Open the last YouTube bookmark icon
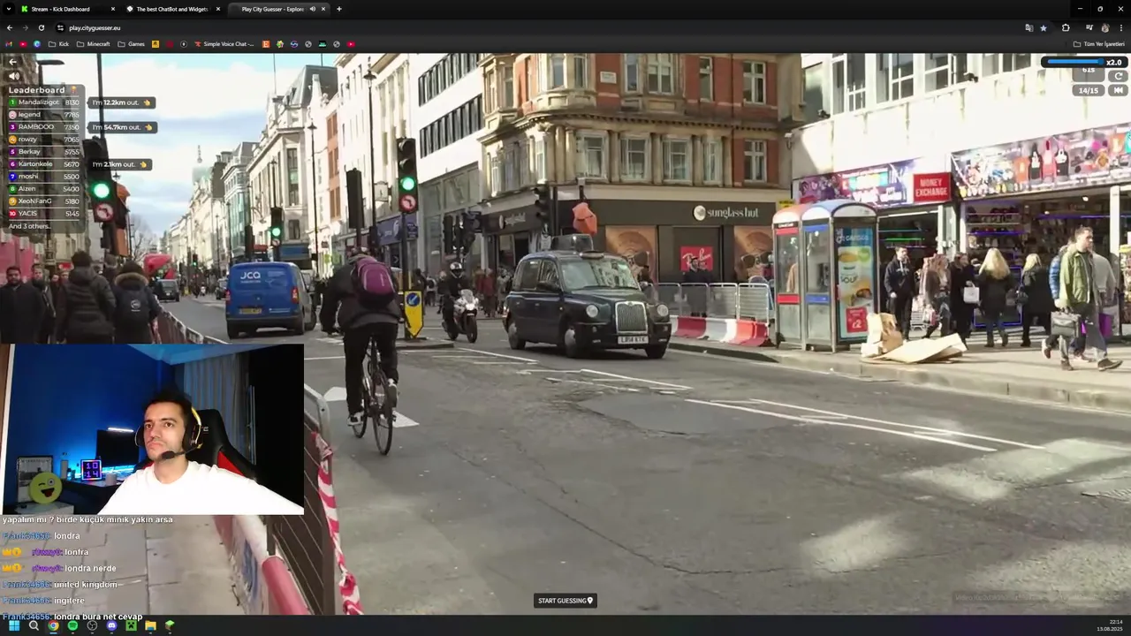Screen dimensions: 1131x636 tap(351, 44)
